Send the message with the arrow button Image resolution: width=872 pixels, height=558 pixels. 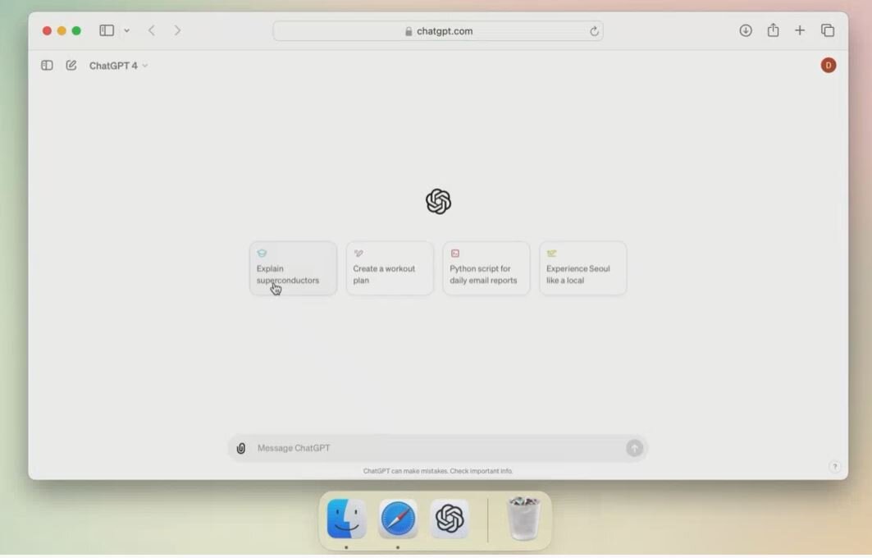pos(635,448)
